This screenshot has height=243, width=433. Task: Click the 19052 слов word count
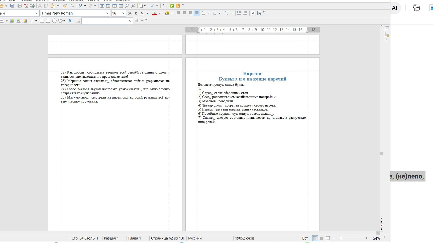(245, 238)
